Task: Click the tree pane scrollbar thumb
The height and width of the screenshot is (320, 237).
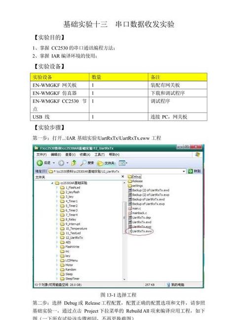Action: click(x=124, y=218)
